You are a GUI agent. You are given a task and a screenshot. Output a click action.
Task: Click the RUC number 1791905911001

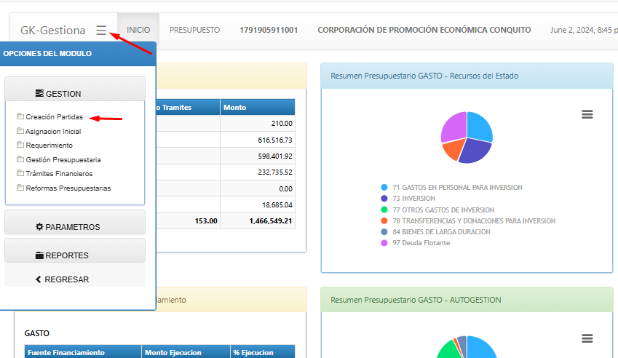click(x=269, y=30)
